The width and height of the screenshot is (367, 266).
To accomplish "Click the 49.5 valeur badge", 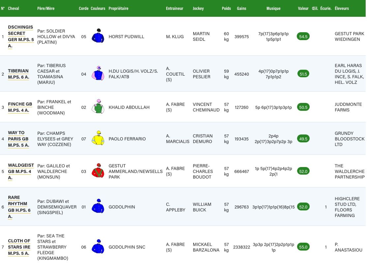I will [303, 139].
